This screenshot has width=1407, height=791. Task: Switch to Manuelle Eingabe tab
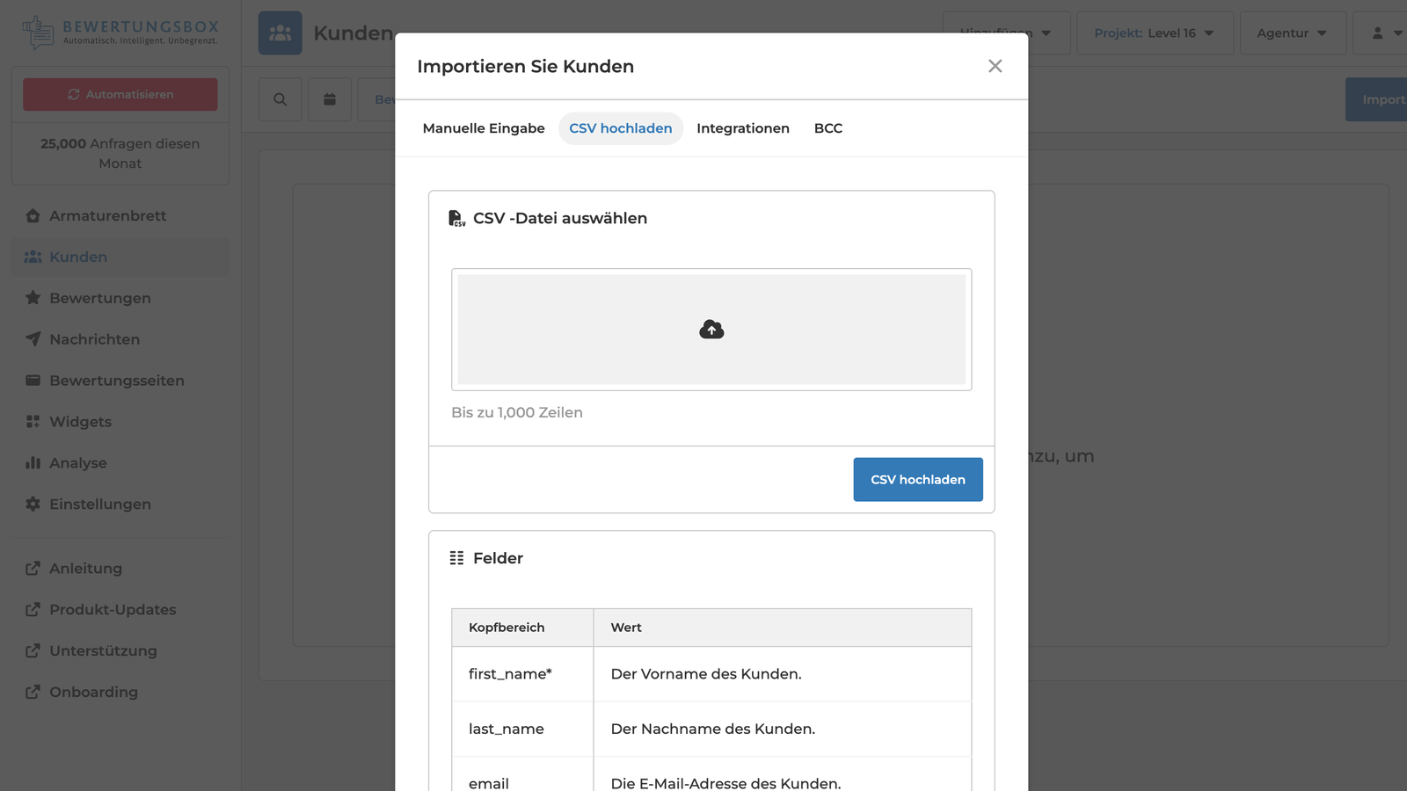point(484,128)
